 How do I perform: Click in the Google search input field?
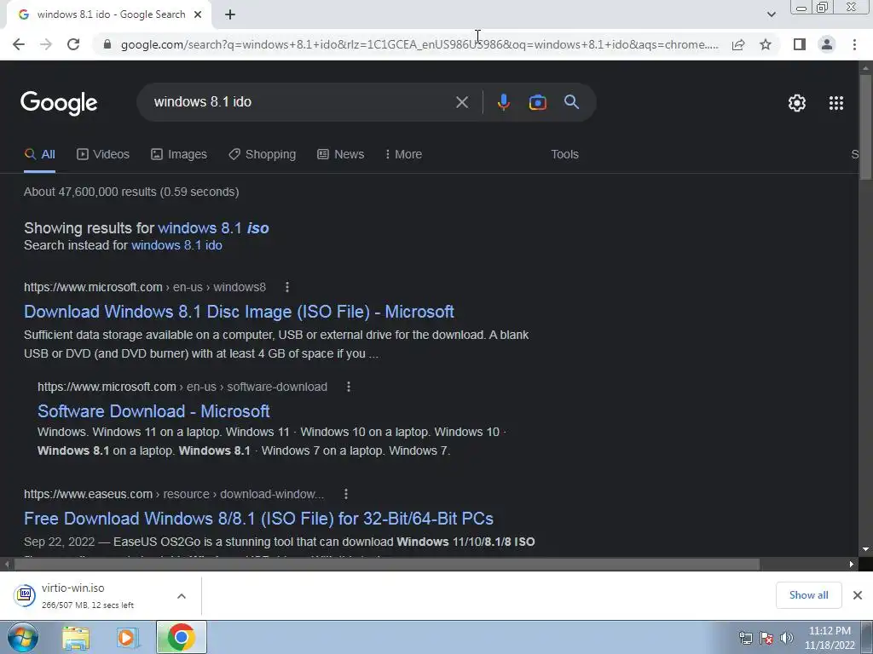pos(301,102)
